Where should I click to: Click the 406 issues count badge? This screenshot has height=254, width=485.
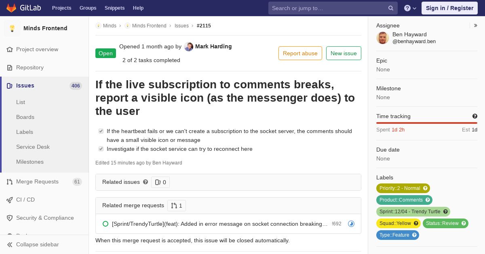pos(76,86)
